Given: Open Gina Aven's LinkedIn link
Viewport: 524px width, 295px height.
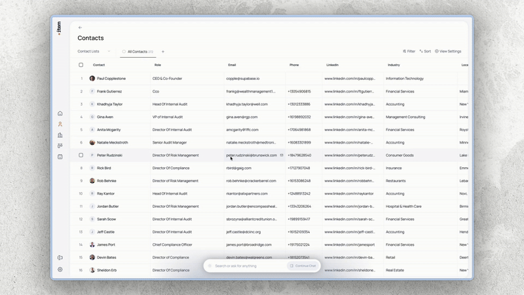Looking at the screenshot, I should pyautogui.click(x=349, y=117).
